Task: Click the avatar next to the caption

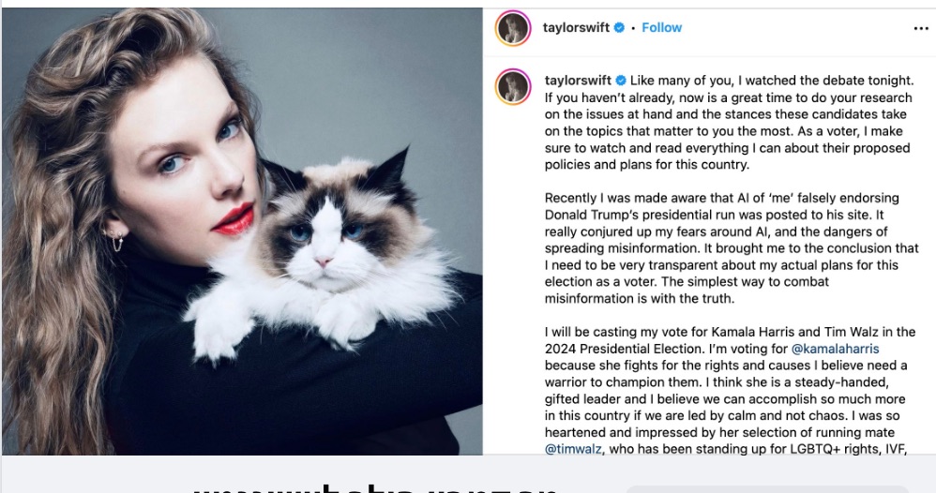Action: tap(513, 86)
